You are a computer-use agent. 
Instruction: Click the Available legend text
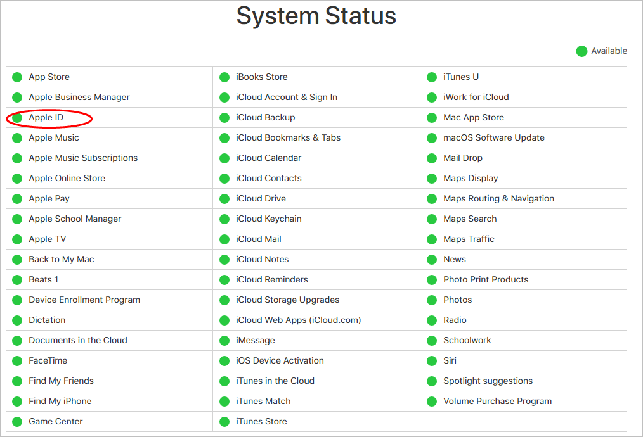point(609,51)
